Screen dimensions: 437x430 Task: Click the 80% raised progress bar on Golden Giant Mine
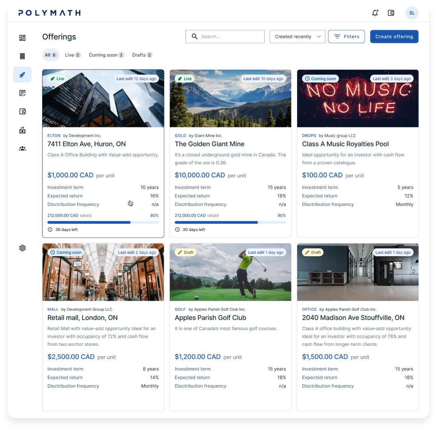pyautogui.click(x=230, y=222)
